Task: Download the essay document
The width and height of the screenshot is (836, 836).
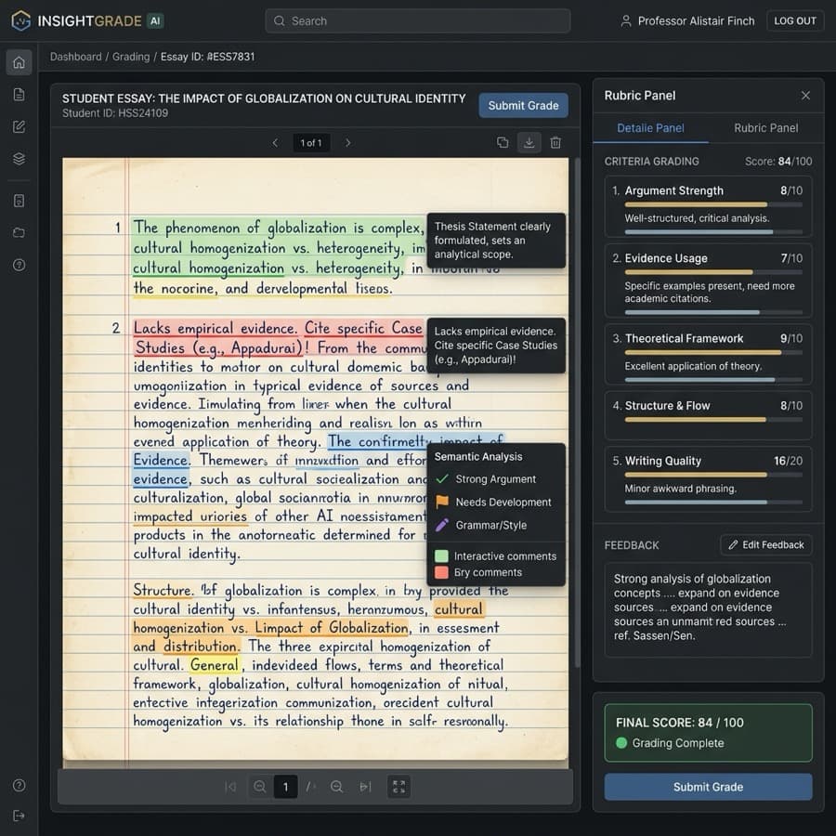Action: [x=529, y=142]
